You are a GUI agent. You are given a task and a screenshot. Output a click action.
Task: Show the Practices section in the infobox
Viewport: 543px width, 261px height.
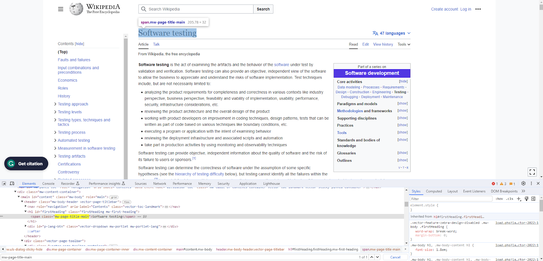coord(402,125)
